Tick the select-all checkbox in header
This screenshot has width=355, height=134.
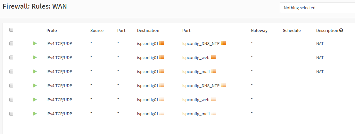[x=11, y=30]
